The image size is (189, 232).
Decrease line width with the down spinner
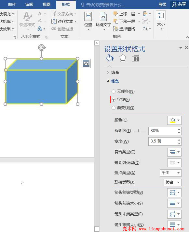(x=179, y=143)
